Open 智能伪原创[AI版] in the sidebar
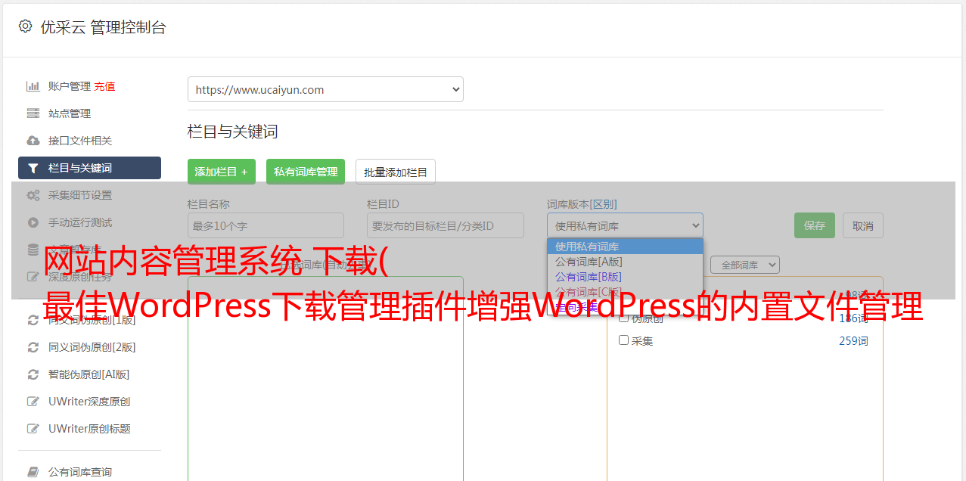This screenshot has height=481, width=966. click(89, 374)
